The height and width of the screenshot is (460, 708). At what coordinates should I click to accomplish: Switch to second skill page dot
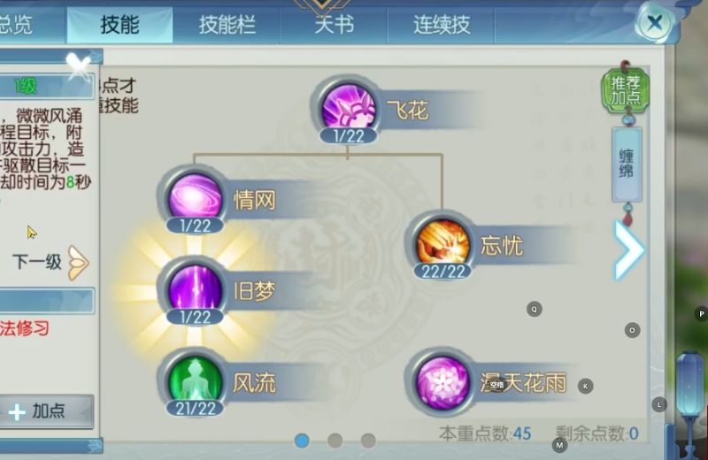pyautogui.click(x=335, y=441)
